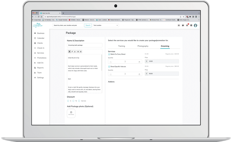This screenshot has height=142, width=232.
Task: Open Promotions in the sidebar
Action: (x=42, y=58)
